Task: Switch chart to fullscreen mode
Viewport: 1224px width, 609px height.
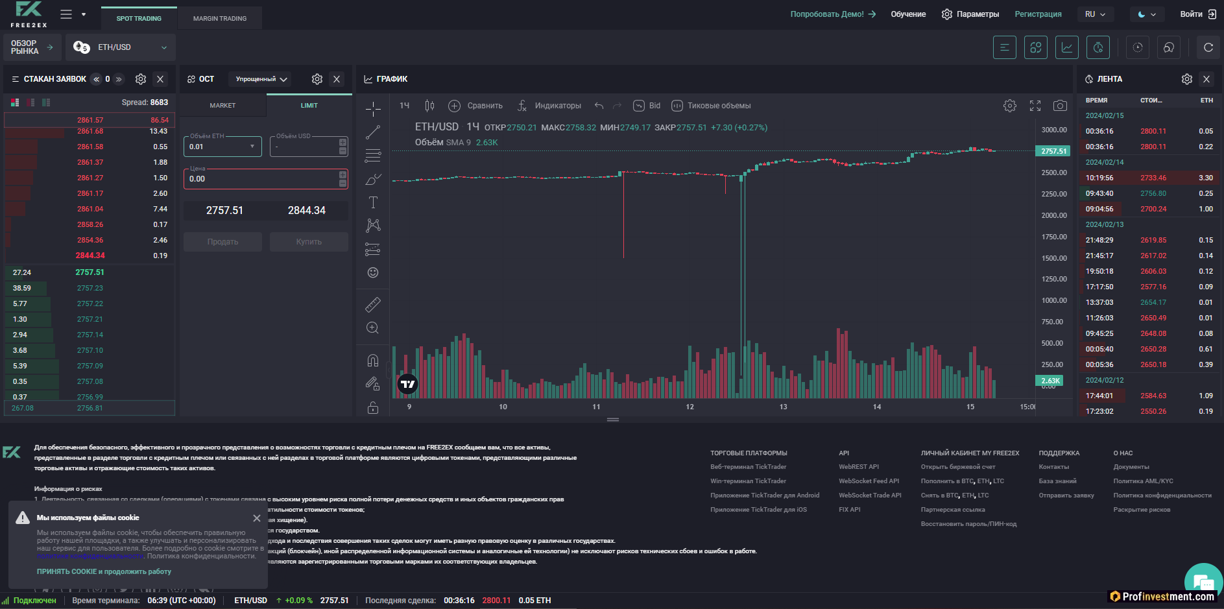Action: pos(1035,106)
